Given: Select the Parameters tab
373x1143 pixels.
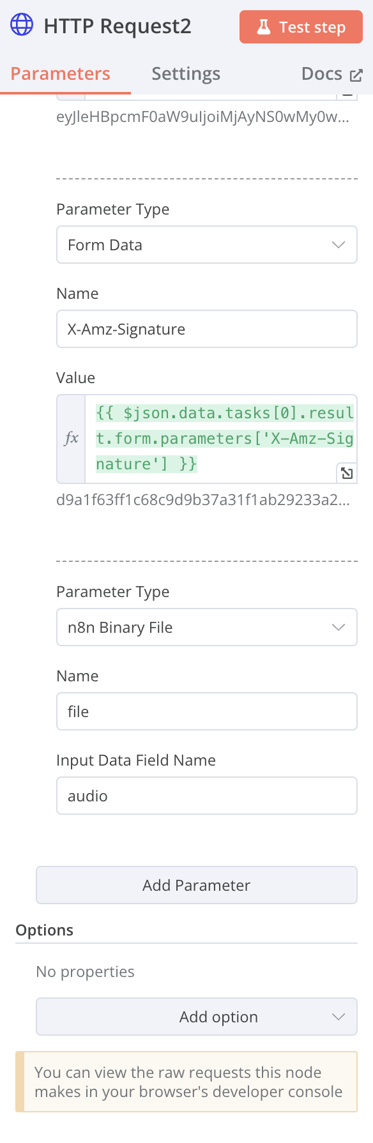Looking at the screenshot, I should point(61,74).
